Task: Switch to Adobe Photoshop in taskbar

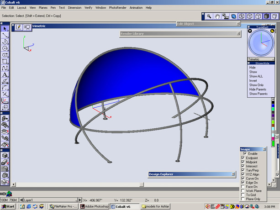Action: 94,206
